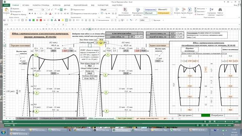Click the Undo arrow in quick access toolbar
The width and height of the screenshot is (242, 136).
[131, 20]
